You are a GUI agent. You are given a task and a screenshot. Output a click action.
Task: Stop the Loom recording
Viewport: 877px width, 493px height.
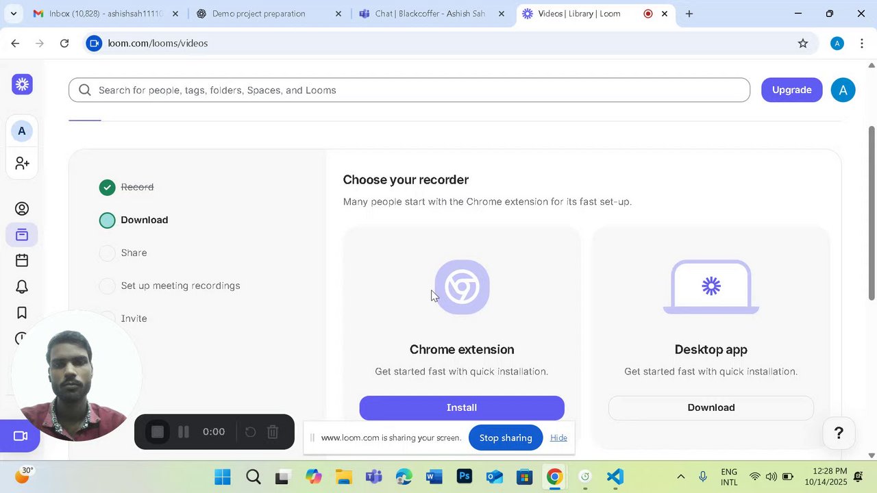coord(158,432)
